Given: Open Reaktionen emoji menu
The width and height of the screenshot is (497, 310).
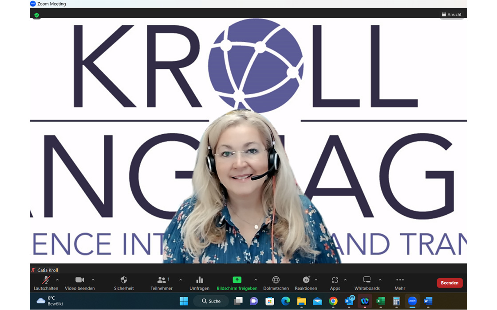Looking at the screenshot, I should (306, 283).
